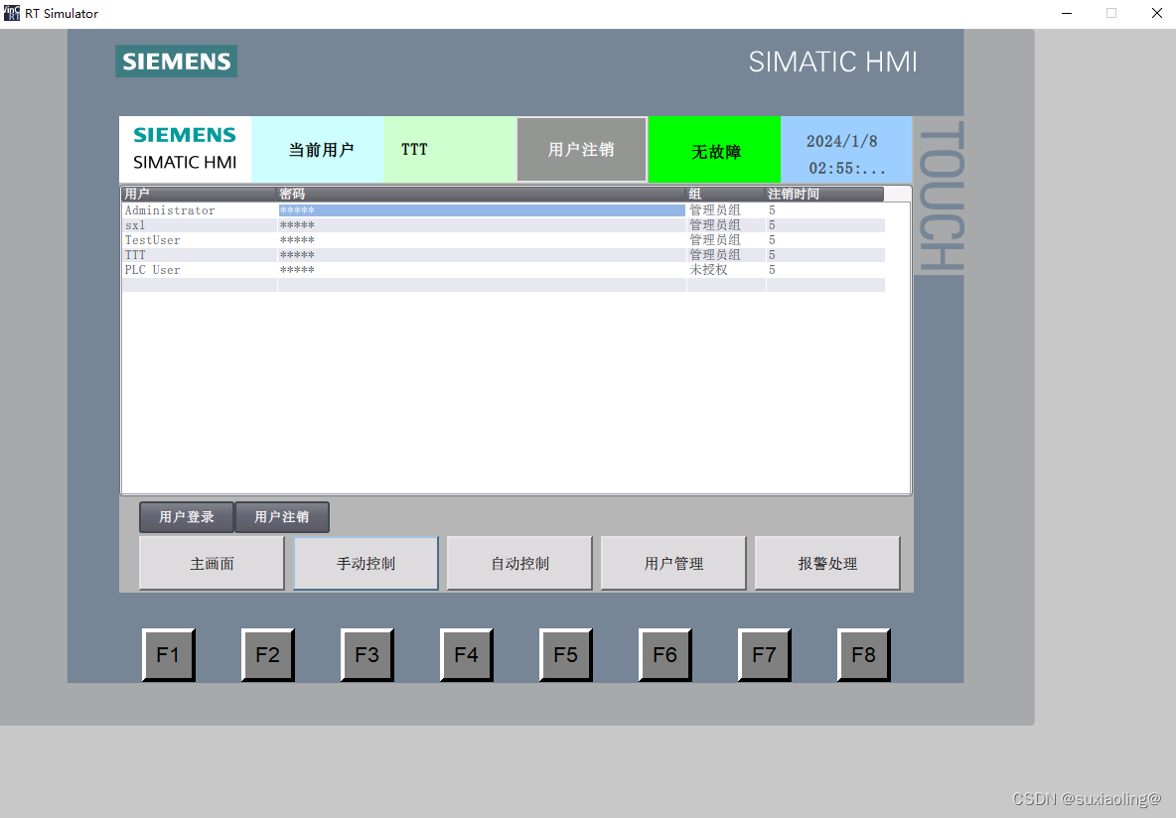This screenshot has height=818, width=1176.
Task: Click the 管理员组 group cell for TestUser
Action: point(726,240)
